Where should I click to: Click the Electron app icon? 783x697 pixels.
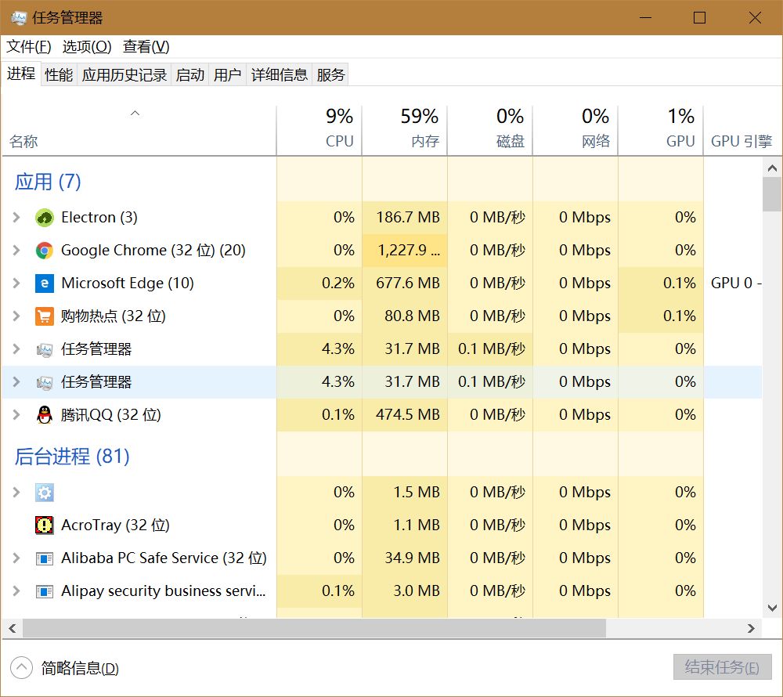click(x=43, y=217)
